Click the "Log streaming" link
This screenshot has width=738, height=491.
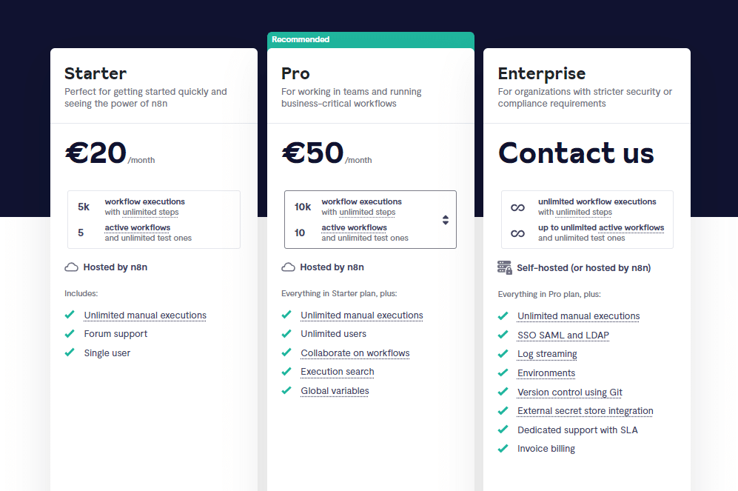pos(547,353)
